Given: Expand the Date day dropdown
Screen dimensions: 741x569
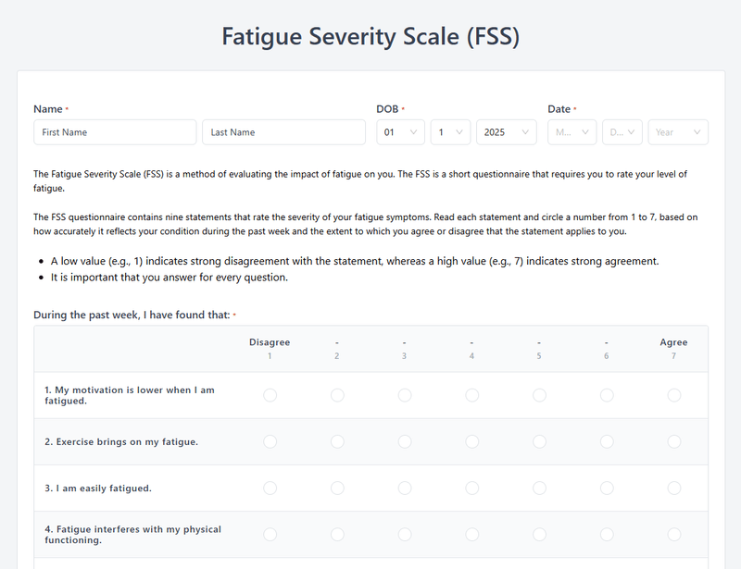Looking at the screenshot, I should (x=622, y=131).
